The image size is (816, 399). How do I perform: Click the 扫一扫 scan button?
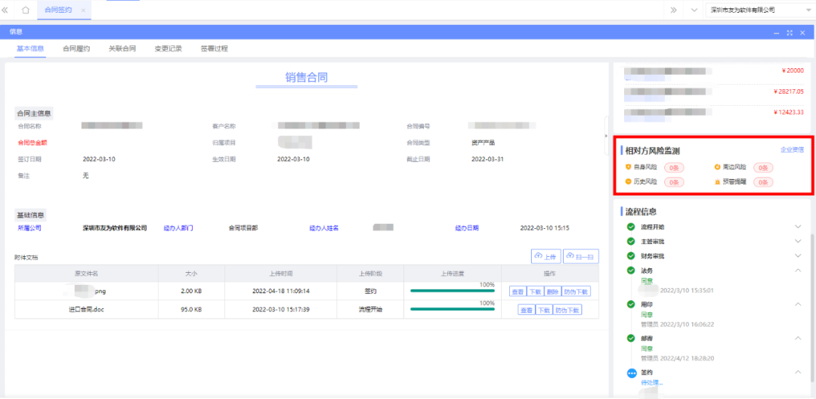581,256
